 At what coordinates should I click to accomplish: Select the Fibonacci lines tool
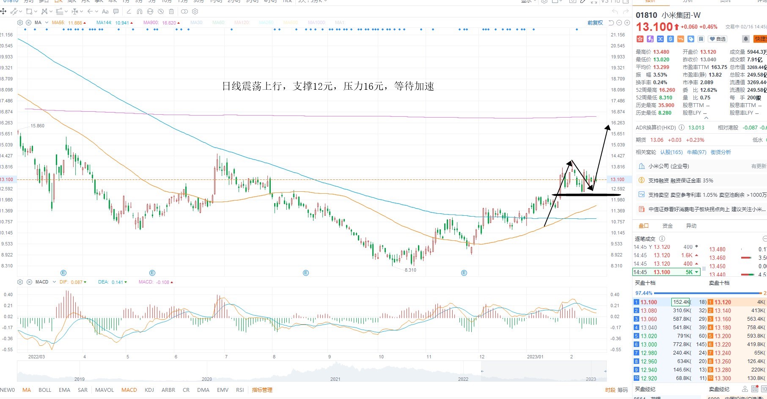coord(59,11)
